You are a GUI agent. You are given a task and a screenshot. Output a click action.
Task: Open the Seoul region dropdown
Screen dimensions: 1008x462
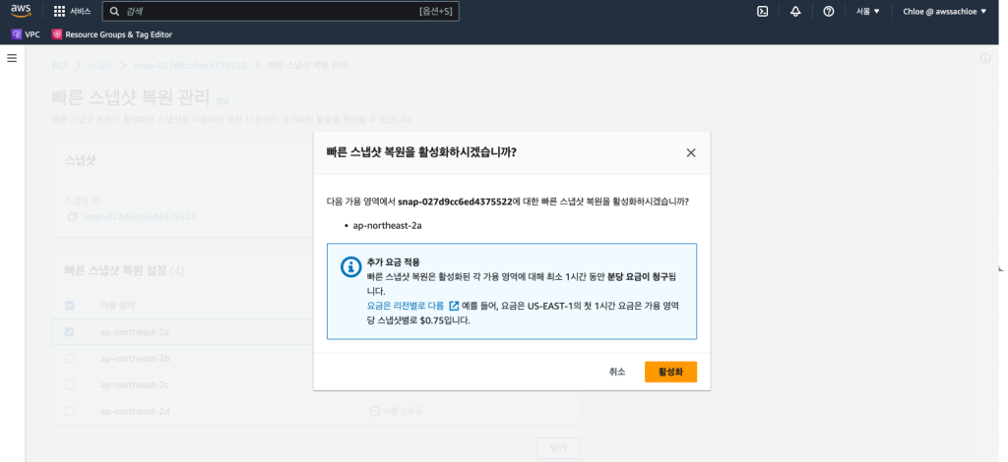click(868, 12)
